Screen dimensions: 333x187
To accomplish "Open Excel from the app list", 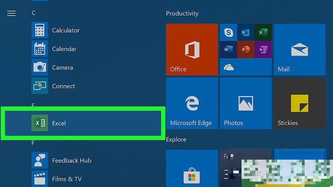I will click(x=59, y=123).
